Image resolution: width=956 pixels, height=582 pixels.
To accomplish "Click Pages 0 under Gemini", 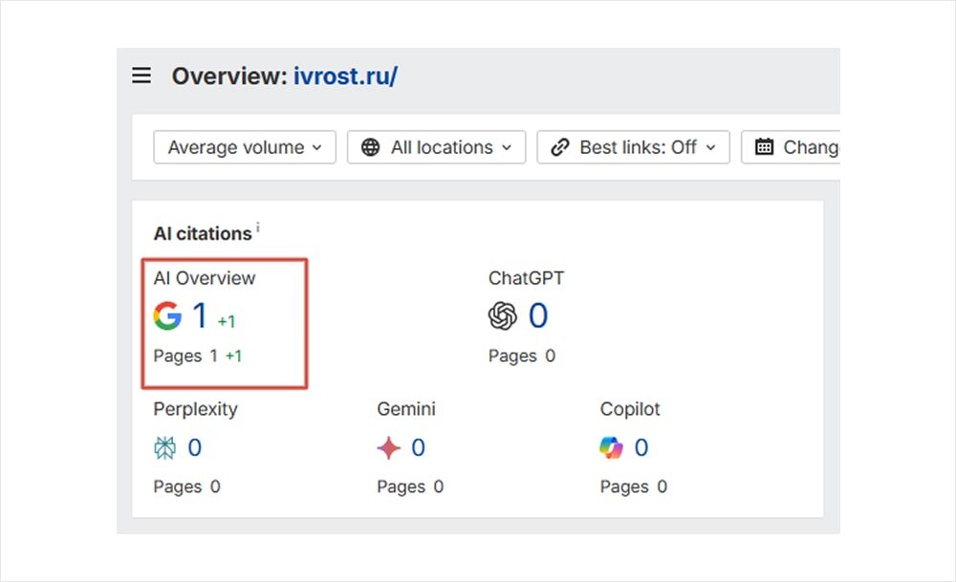I will pyautogui.click(x=409, y=486).
